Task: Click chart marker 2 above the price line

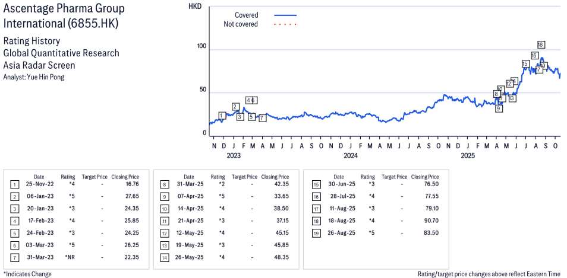Action: click(x=235, y=107)
